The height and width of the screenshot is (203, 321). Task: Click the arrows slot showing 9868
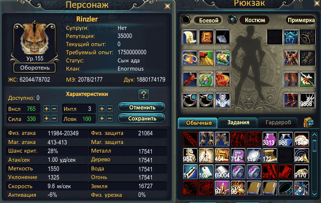pos(308,100)
